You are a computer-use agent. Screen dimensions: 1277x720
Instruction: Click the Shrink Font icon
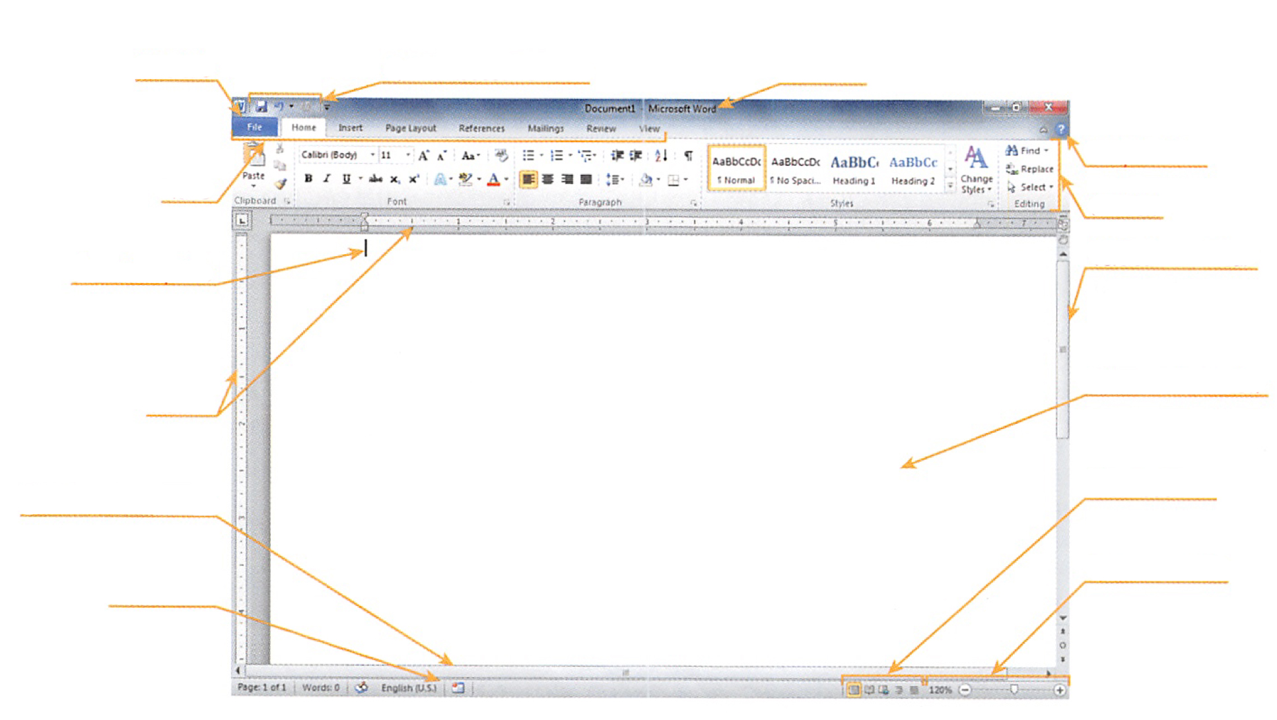442,156
